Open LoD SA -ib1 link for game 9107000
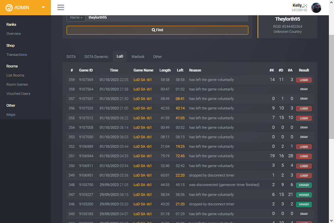 pyautogui.click(x=142, y=137)
